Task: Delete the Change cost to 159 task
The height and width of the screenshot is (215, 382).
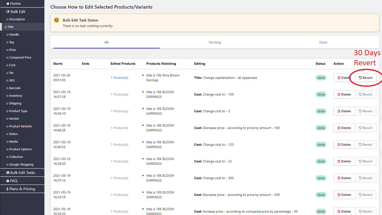Action: pyautogui.click(x=344, y=94)
